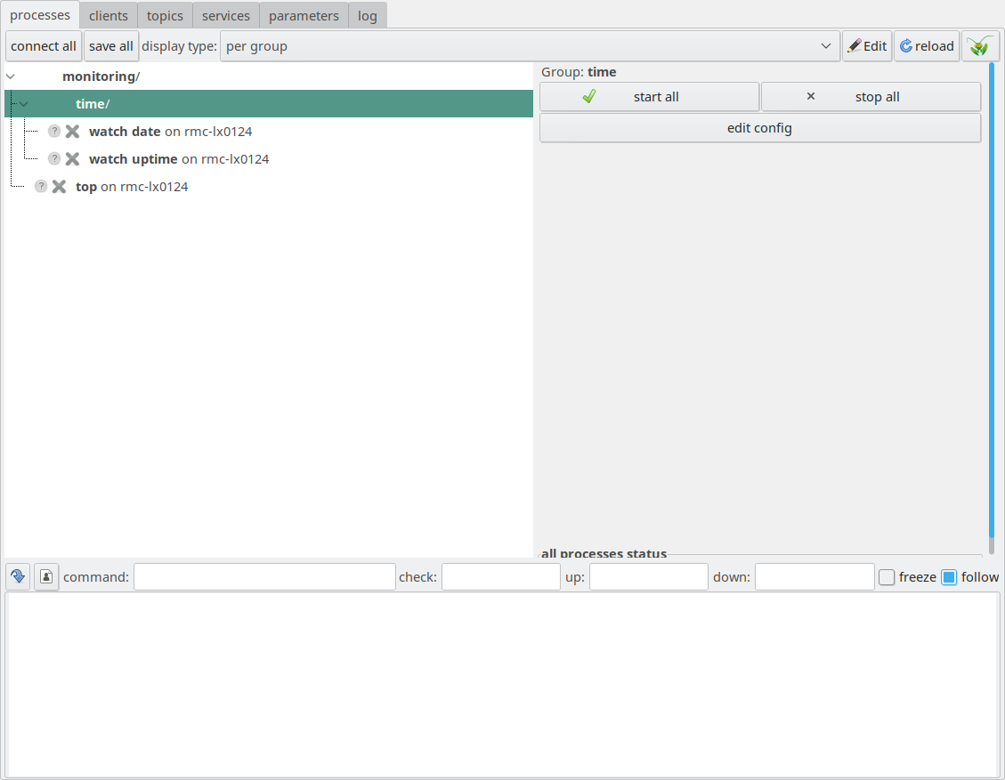Image resolution: width=1005 pixels, height=780 pixels.
Task: Collapse the time/ group
Action: tap(24, 104)
